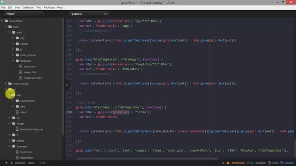This screenshot has height=166, width=296.
Task: Click the build-deploy folder icon
Action: pyautogui.click(x=6, y=21)
